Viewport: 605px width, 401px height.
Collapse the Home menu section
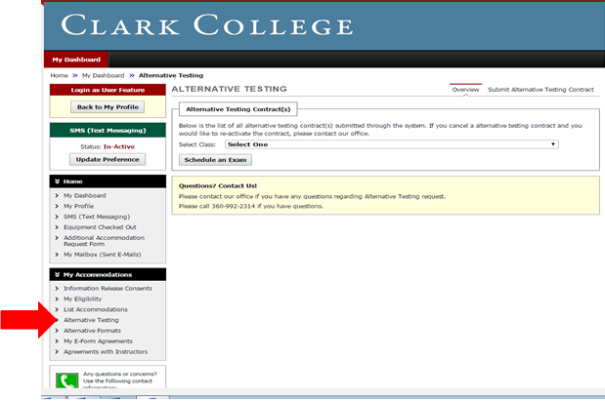pyautogui.click(x=108, y=181)
